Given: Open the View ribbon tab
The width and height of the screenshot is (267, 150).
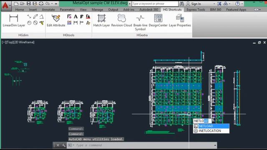Looking at the screenshot, I should point(83,10).
